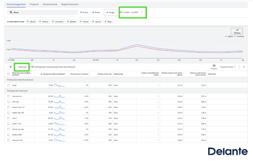Click the location pin icon for Poland
This screenshot has width=253, height=163.
(81, 12)
